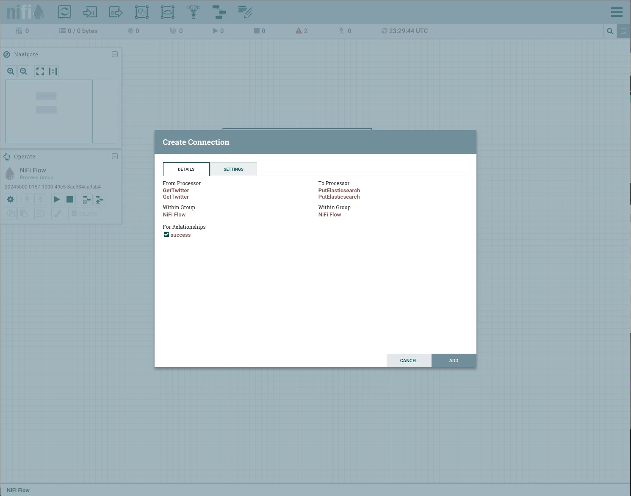Image resolution: width=631 pixels, height=496 pixels.
Task: Stop the flow with the Operate stop button
Action: [x=70, y=200]
